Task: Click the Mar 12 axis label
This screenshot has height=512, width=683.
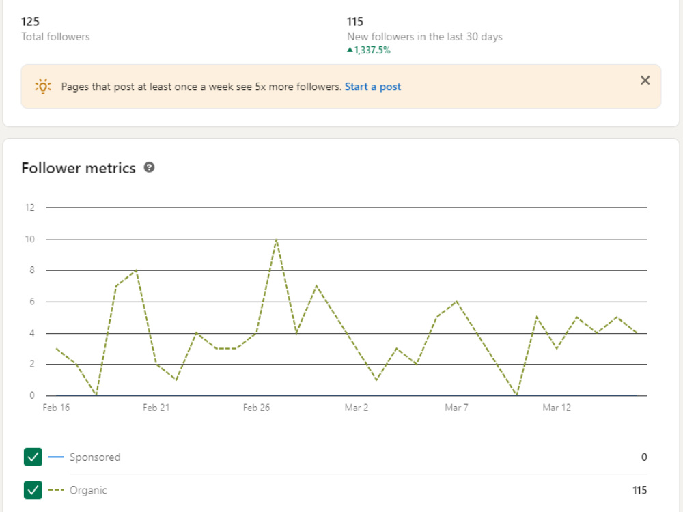Action: (x=557, y=408)
